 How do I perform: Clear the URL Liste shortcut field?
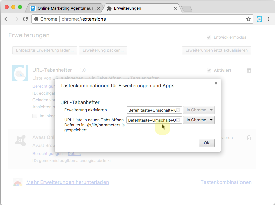point(178,120)
